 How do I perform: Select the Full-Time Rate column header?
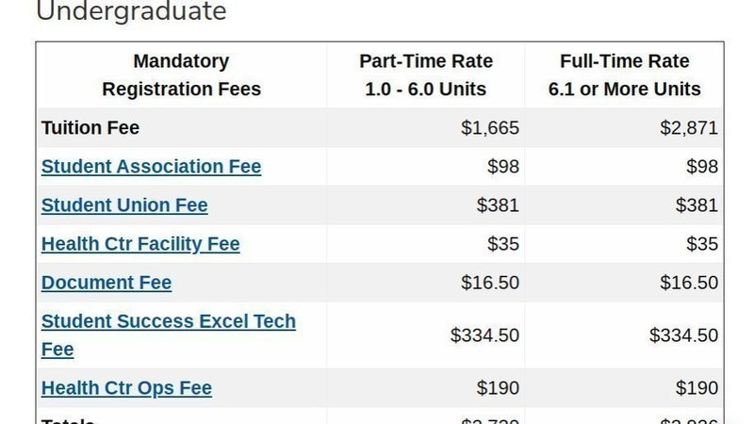click(625, 75)
